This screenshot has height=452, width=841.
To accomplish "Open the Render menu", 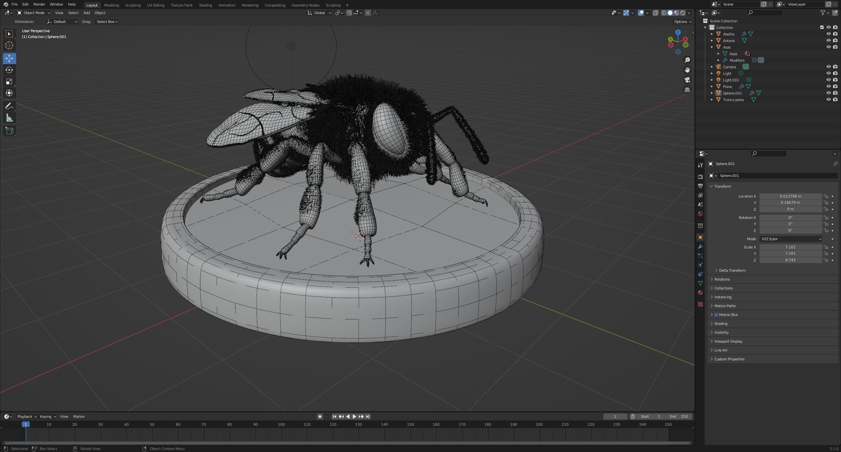I will [39, 4].
